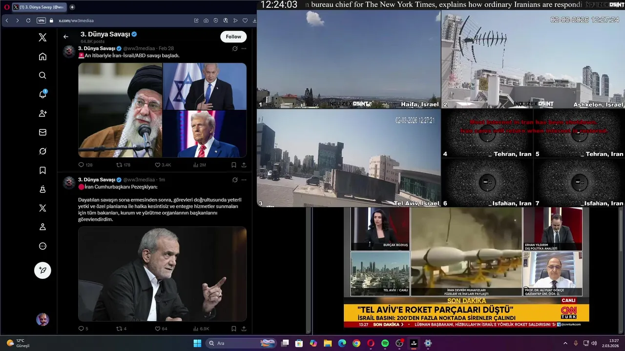The width and height of the screenshot is (625, 351).
Task: Like the post with 64 likes
Action: 161,329
